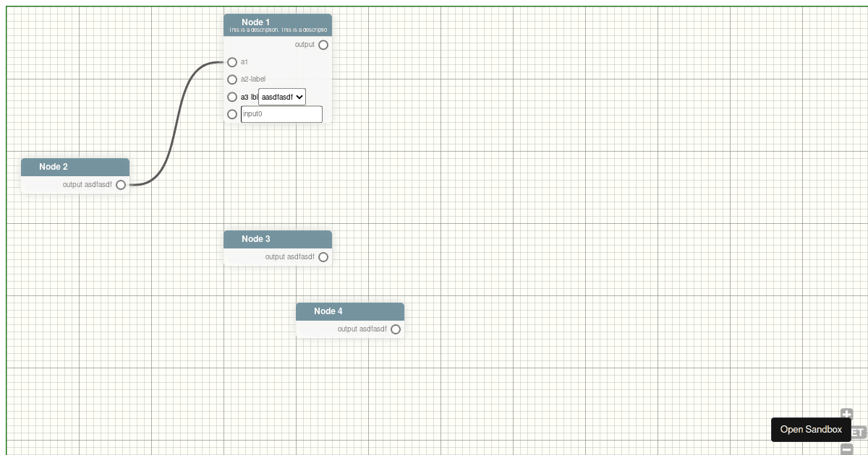Select the a3 lbl port circle
The height and width of the screenshot is (455, 868).
pos(232,97)
